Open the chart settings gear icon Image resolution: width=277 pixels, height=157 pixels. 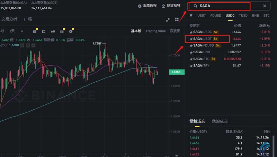[71, 31]
